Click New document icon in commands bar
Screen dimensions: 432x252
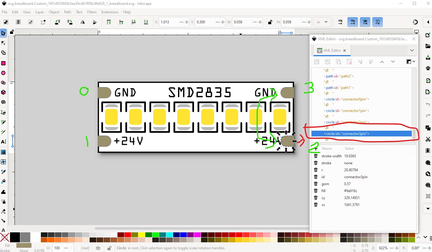click(x=428, y=34)
